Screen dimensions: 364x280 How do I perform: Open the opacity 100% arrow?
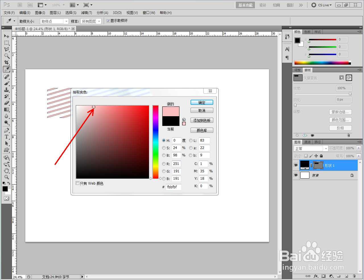point(359,148)
